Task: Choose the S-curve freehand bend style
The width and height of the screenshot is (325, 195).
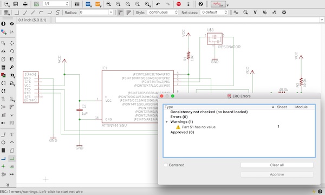Action: point(57,12)
